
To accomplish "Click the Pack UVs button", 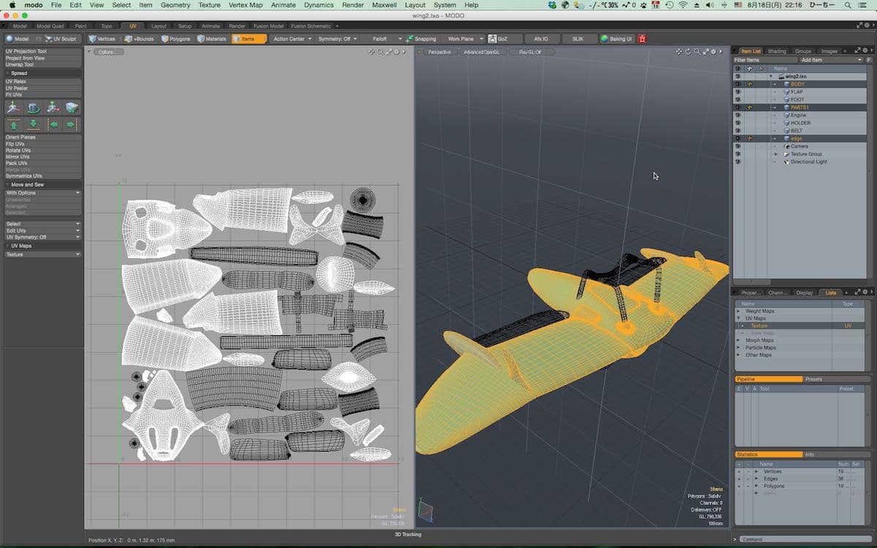I will (x=17, y=163).
